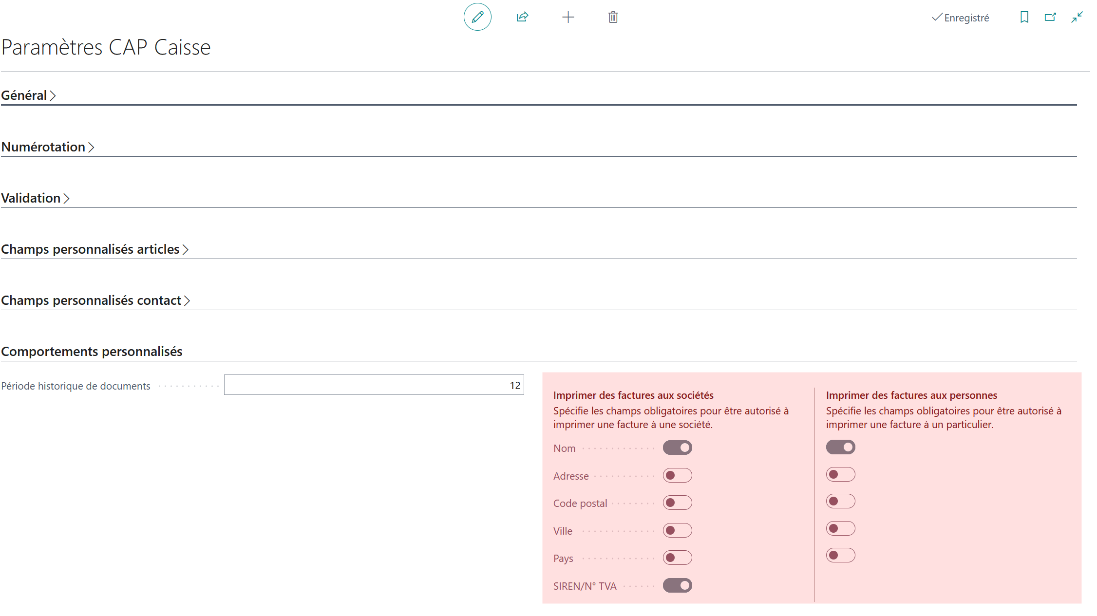Click the pencil edit icon
The width and height of the screenshot is (1097, 616).
coord(477,17)
